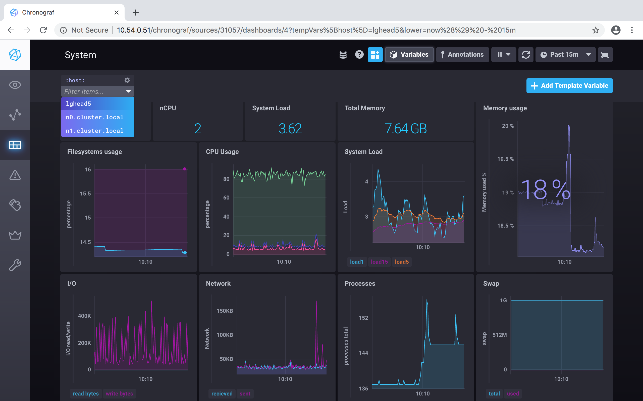Toggle write bytes series in I/O legend
Image resolution: width=643 pixels, height=401 pixels.
pyautogui.click(x=119, y=393)
